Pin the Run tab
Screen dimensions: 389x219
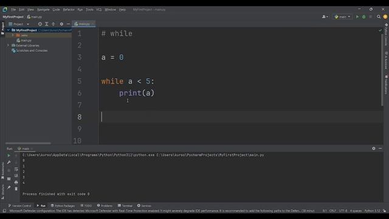pos(9,187)
